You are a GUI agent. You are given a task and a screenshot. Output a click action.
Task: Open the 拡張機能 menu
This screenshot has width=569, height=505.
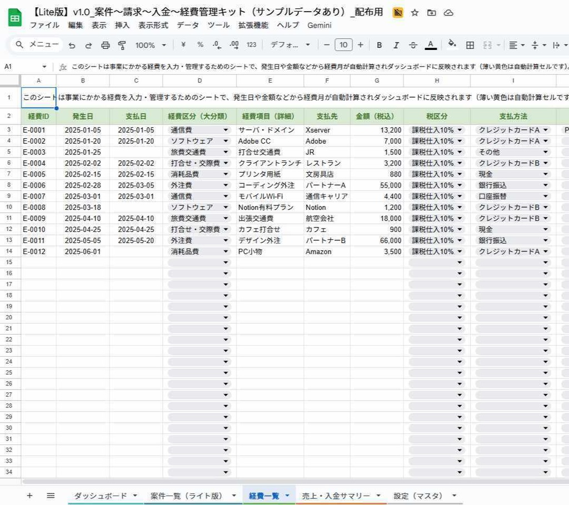tap(253, 25)
